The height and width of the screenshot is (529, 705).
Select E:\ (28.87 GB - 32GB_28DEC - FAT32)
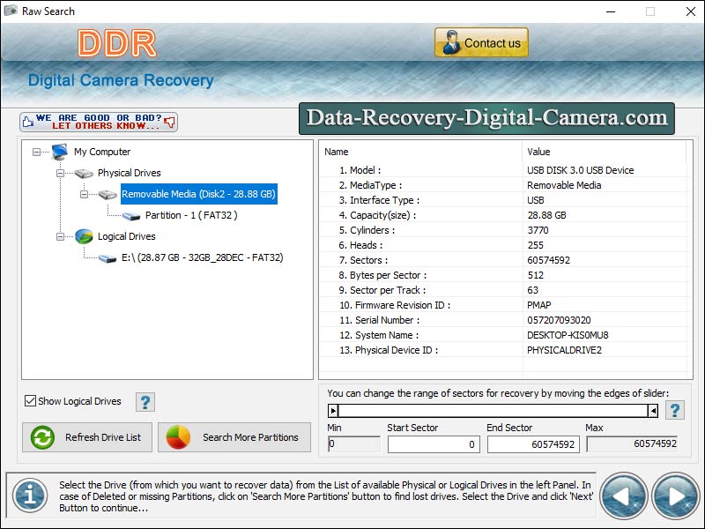[203, 257]
